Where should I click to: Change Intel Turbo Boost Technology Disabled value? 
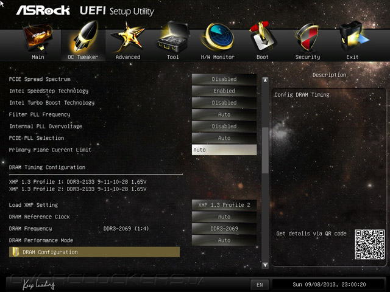coord(224,103)
